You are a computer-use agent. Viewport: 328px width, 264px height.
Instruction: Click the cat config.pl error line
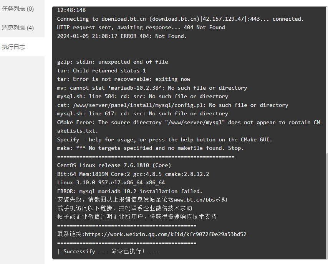(172, 105)
